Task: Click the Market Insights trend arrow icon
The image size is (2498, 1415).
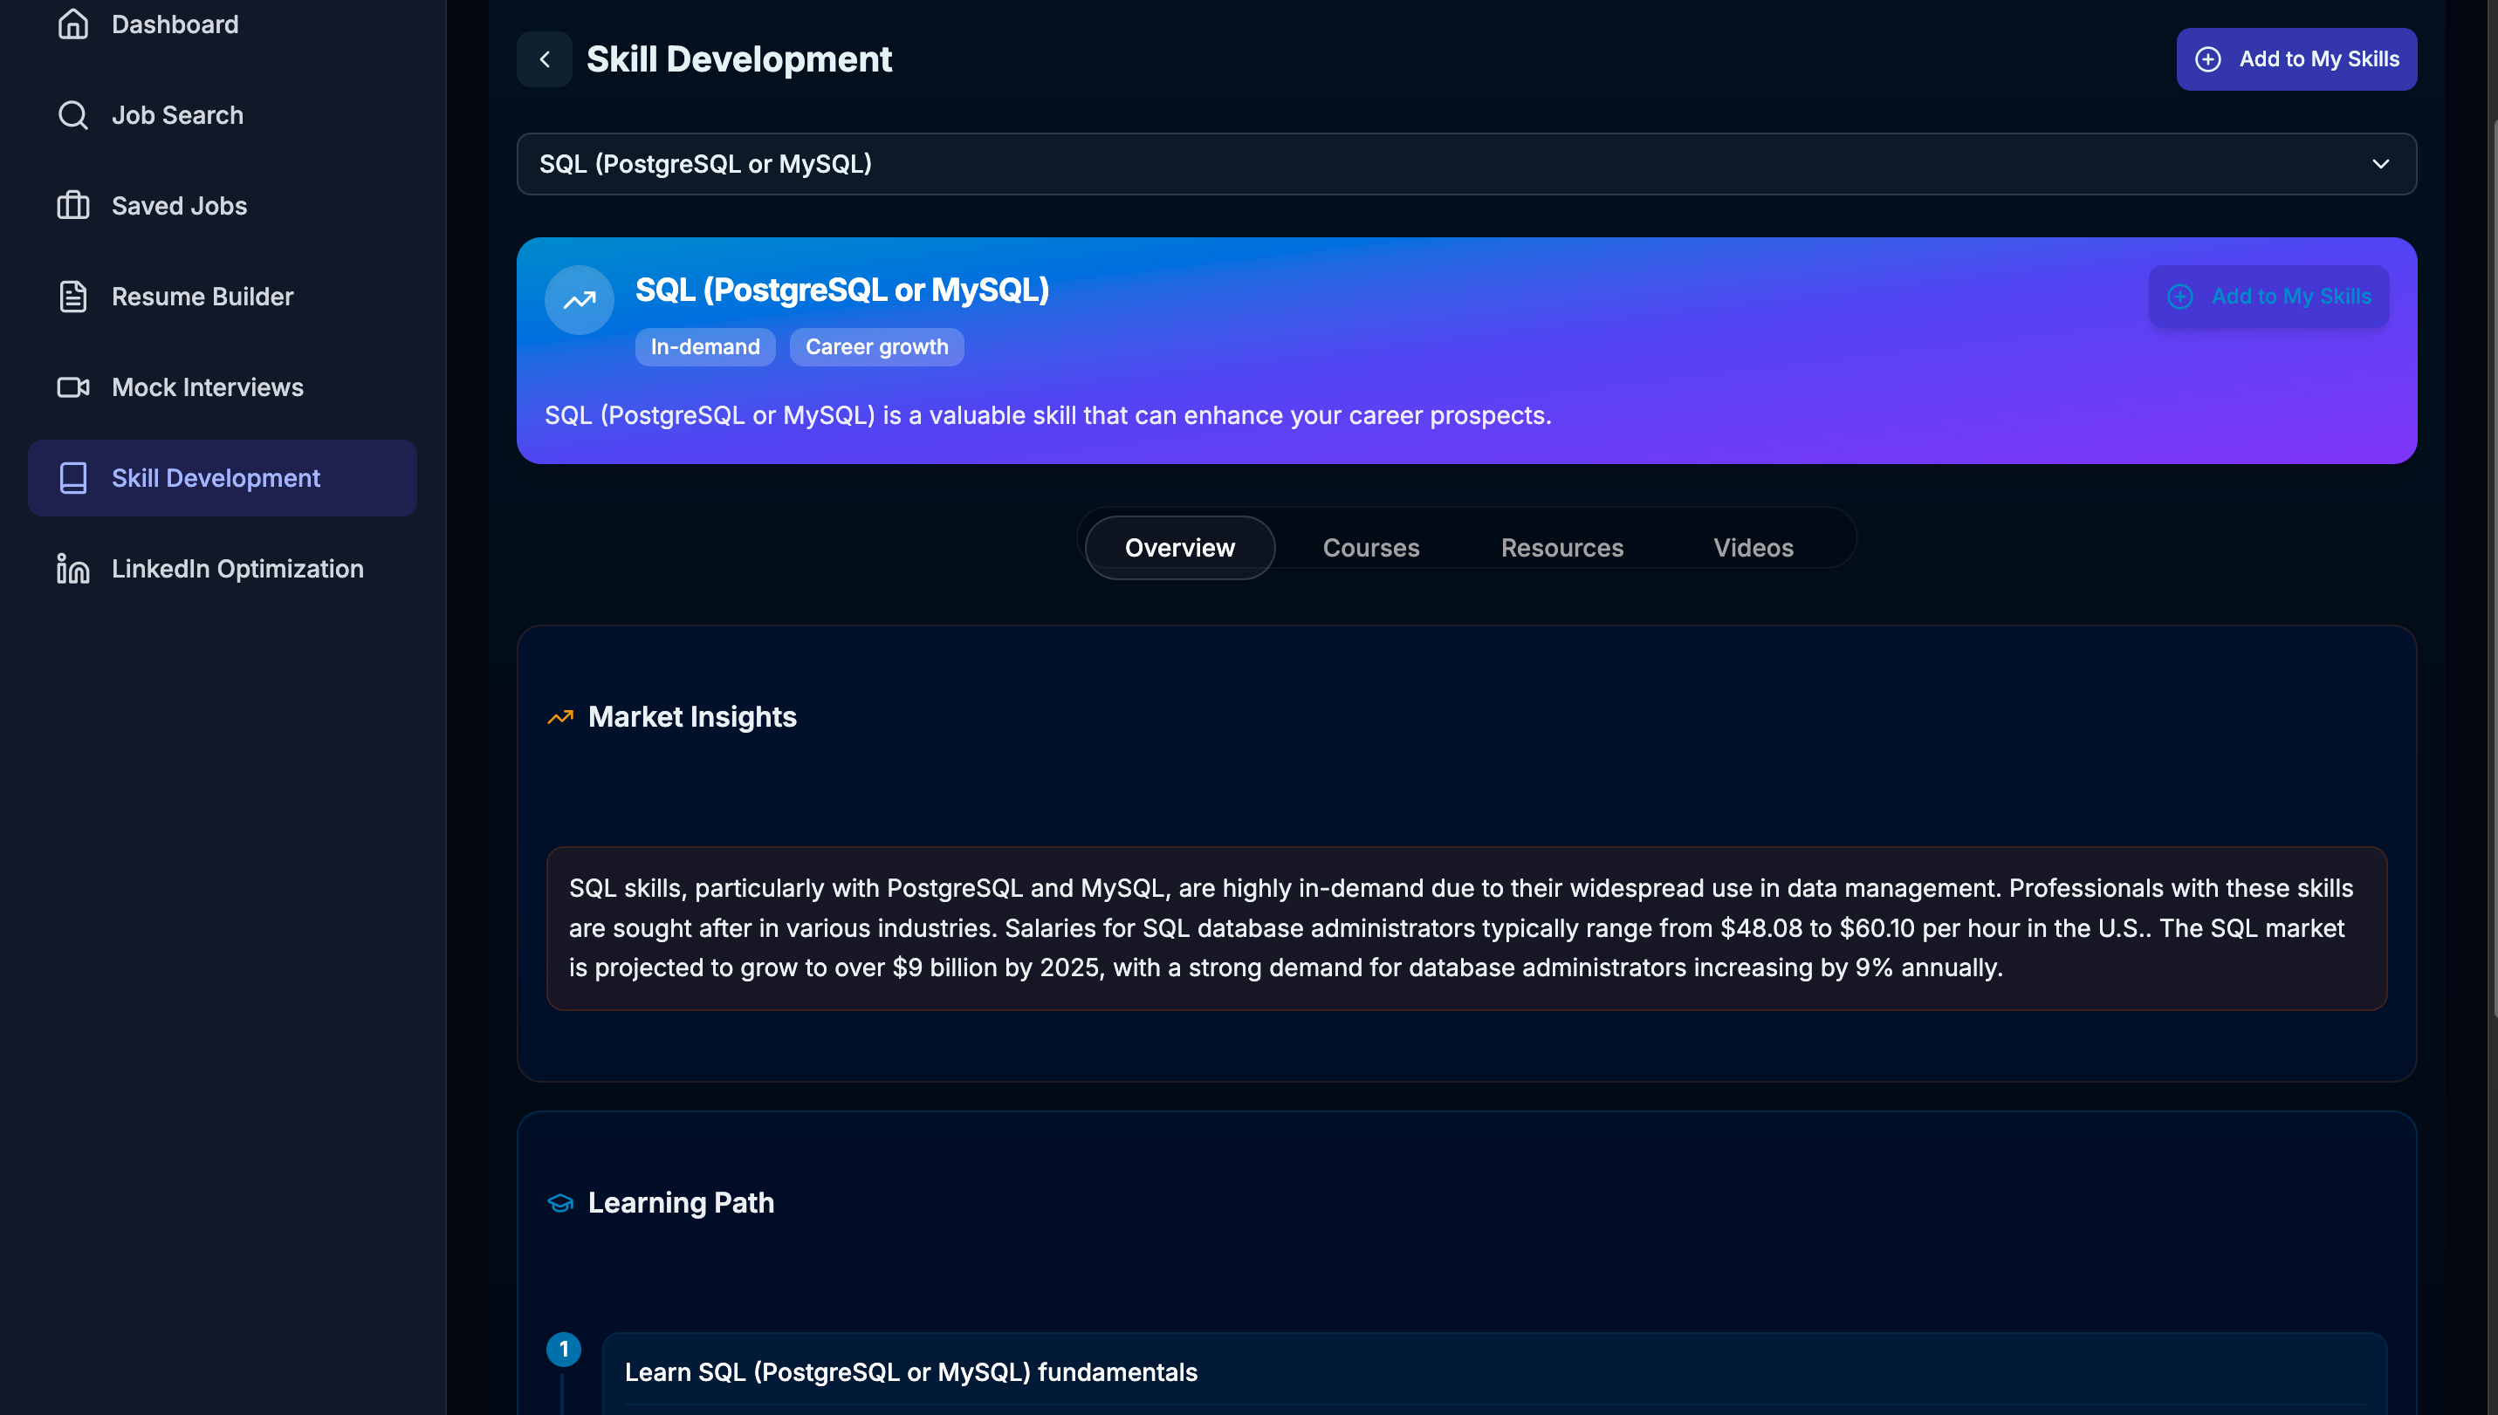Action: point(561,717)
